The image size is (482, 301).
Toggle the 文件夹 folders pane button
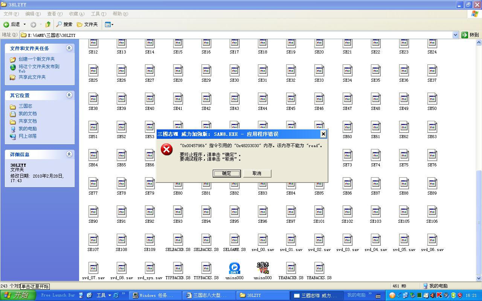tap(87, 24)
